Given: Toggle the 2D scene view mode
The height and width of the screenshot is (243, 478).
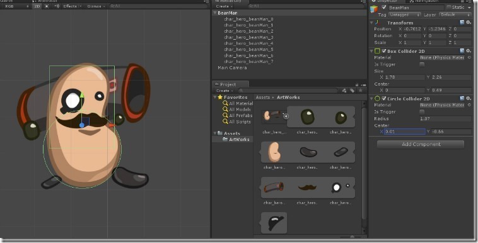Looking at the screenshot, I should [x=37, y=6].
